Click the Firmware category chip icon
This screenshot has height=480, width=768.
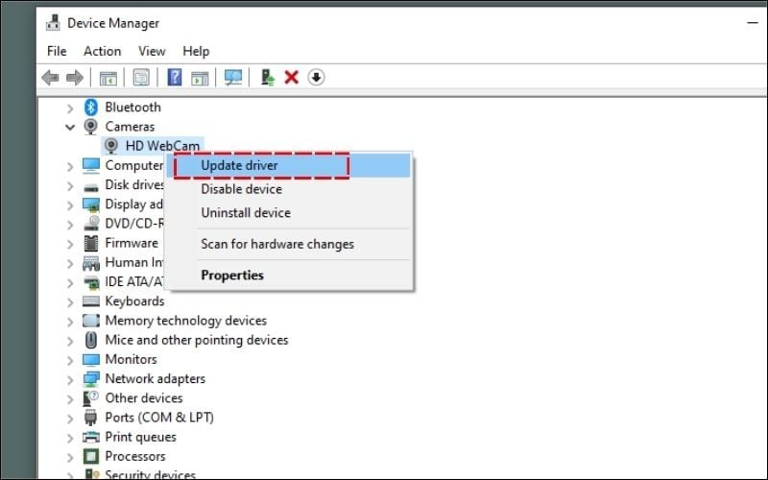click(91, 243)
